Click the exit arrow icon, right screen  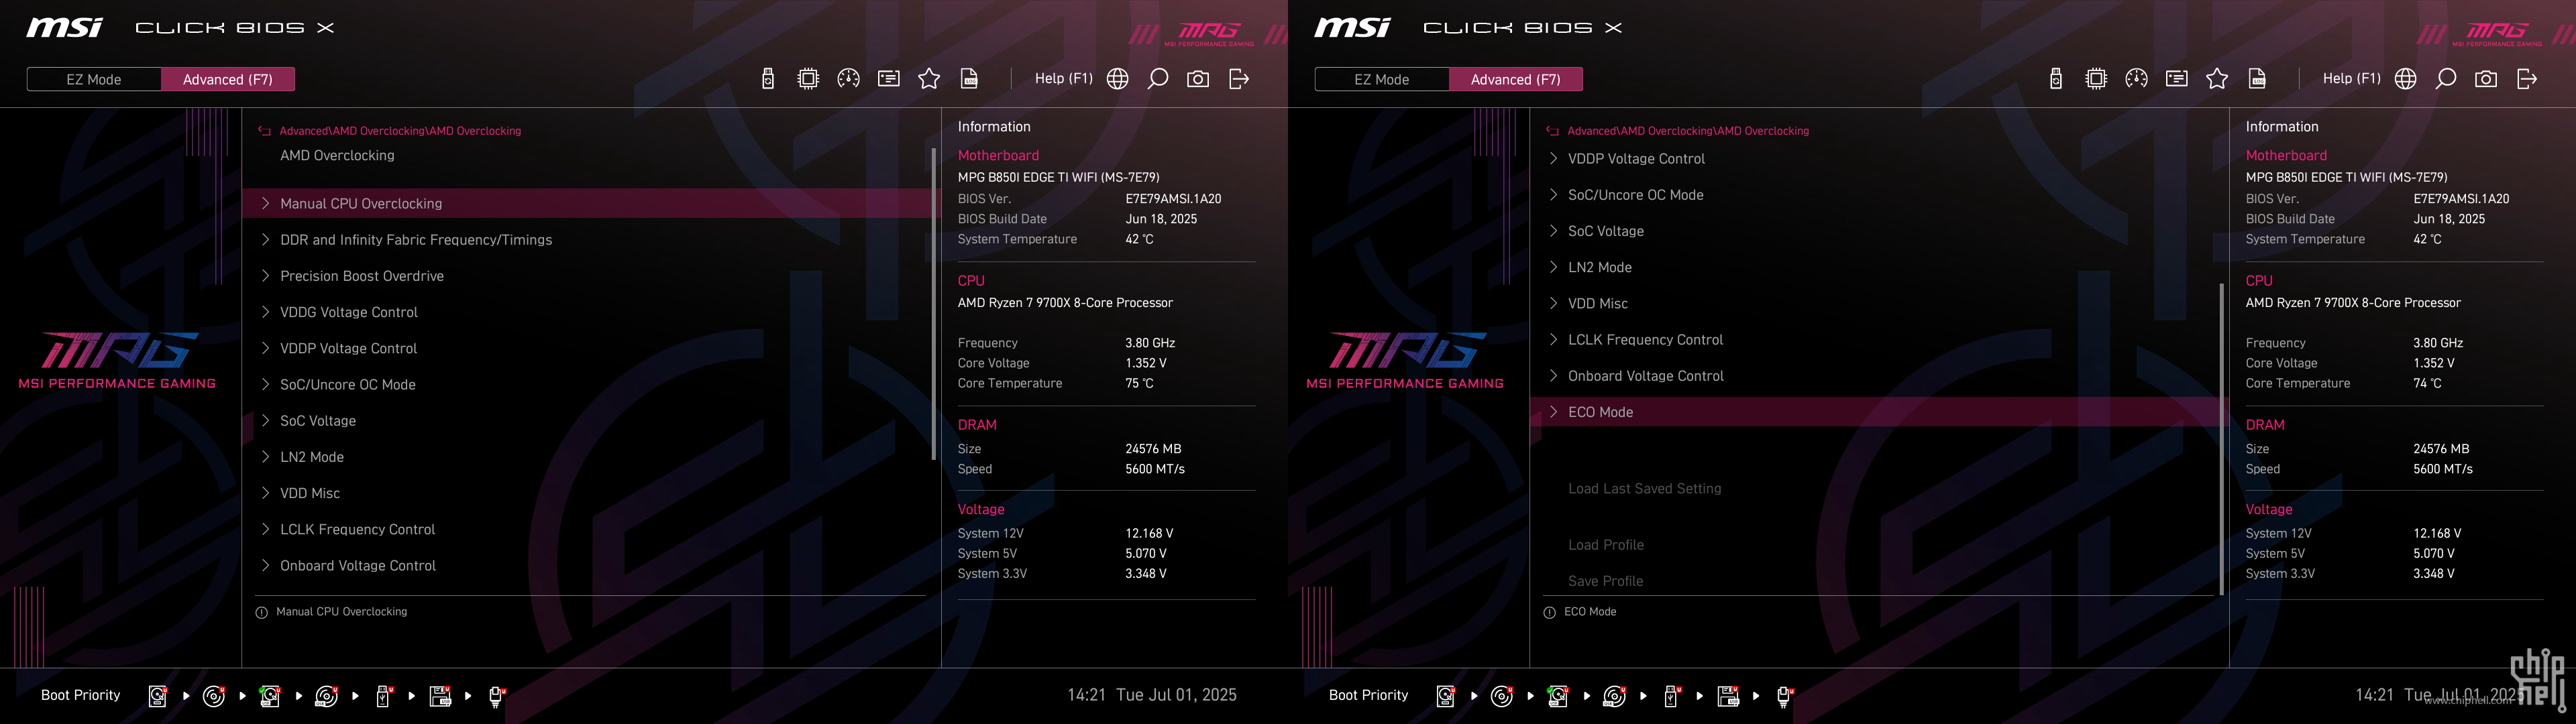point(2527,79)
